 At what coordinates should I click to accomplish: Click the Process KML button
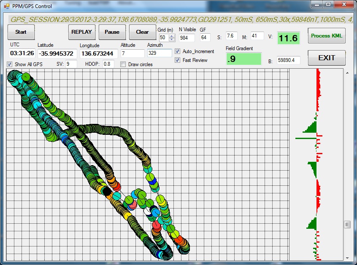pos(327,36)
